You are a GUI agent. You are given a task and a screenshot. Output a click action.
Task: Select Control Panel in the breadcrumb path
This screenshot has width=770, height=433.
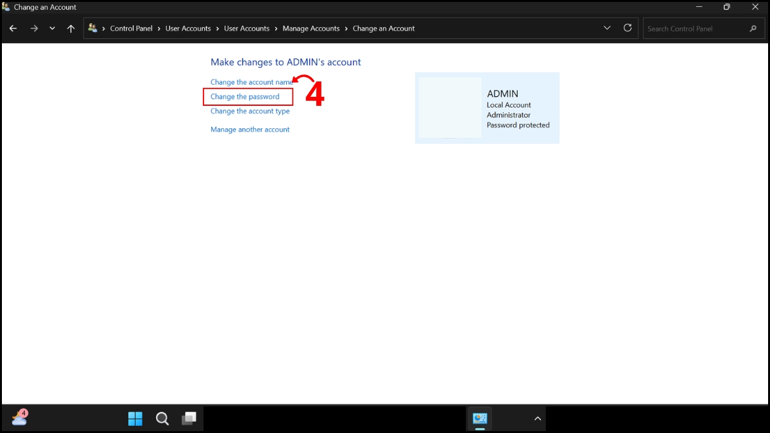coord(131,28)
